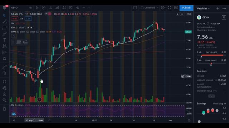Toggle magnet mode on the left toolbar
The image size is (229, 128).
(x=4, y=81)
